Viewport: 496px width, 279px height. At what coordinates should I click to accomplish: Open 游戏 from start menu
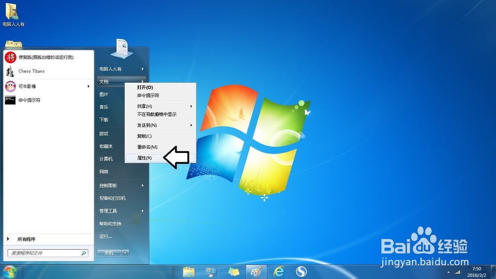click(104, 134)
